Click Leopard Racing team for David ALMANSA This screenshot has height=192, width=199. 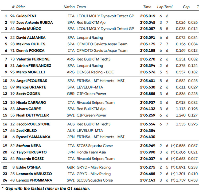click(x=90, y=38)
